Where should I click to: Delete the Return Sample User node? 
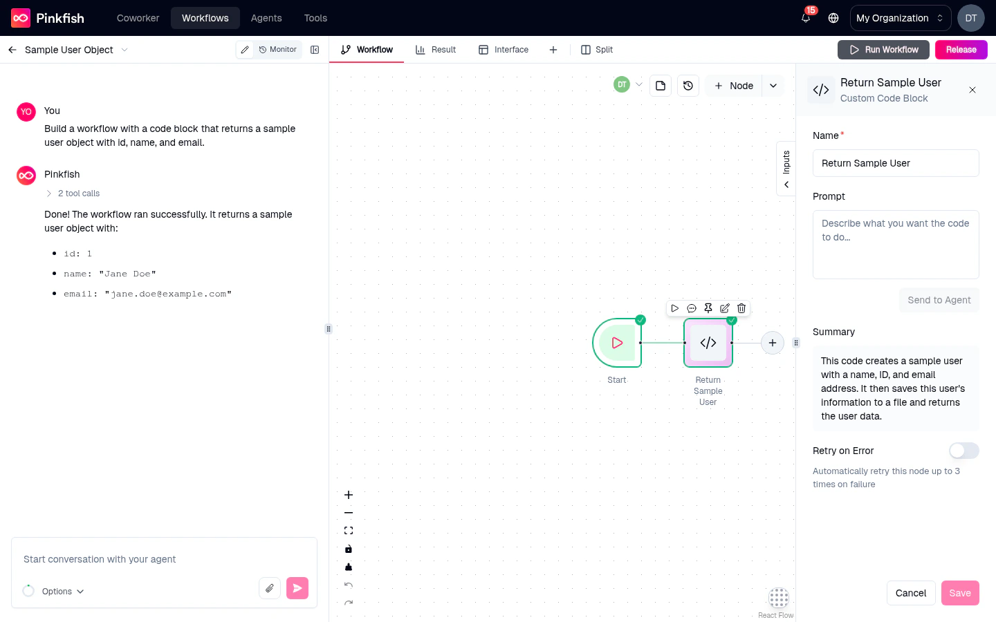[741, 308]
